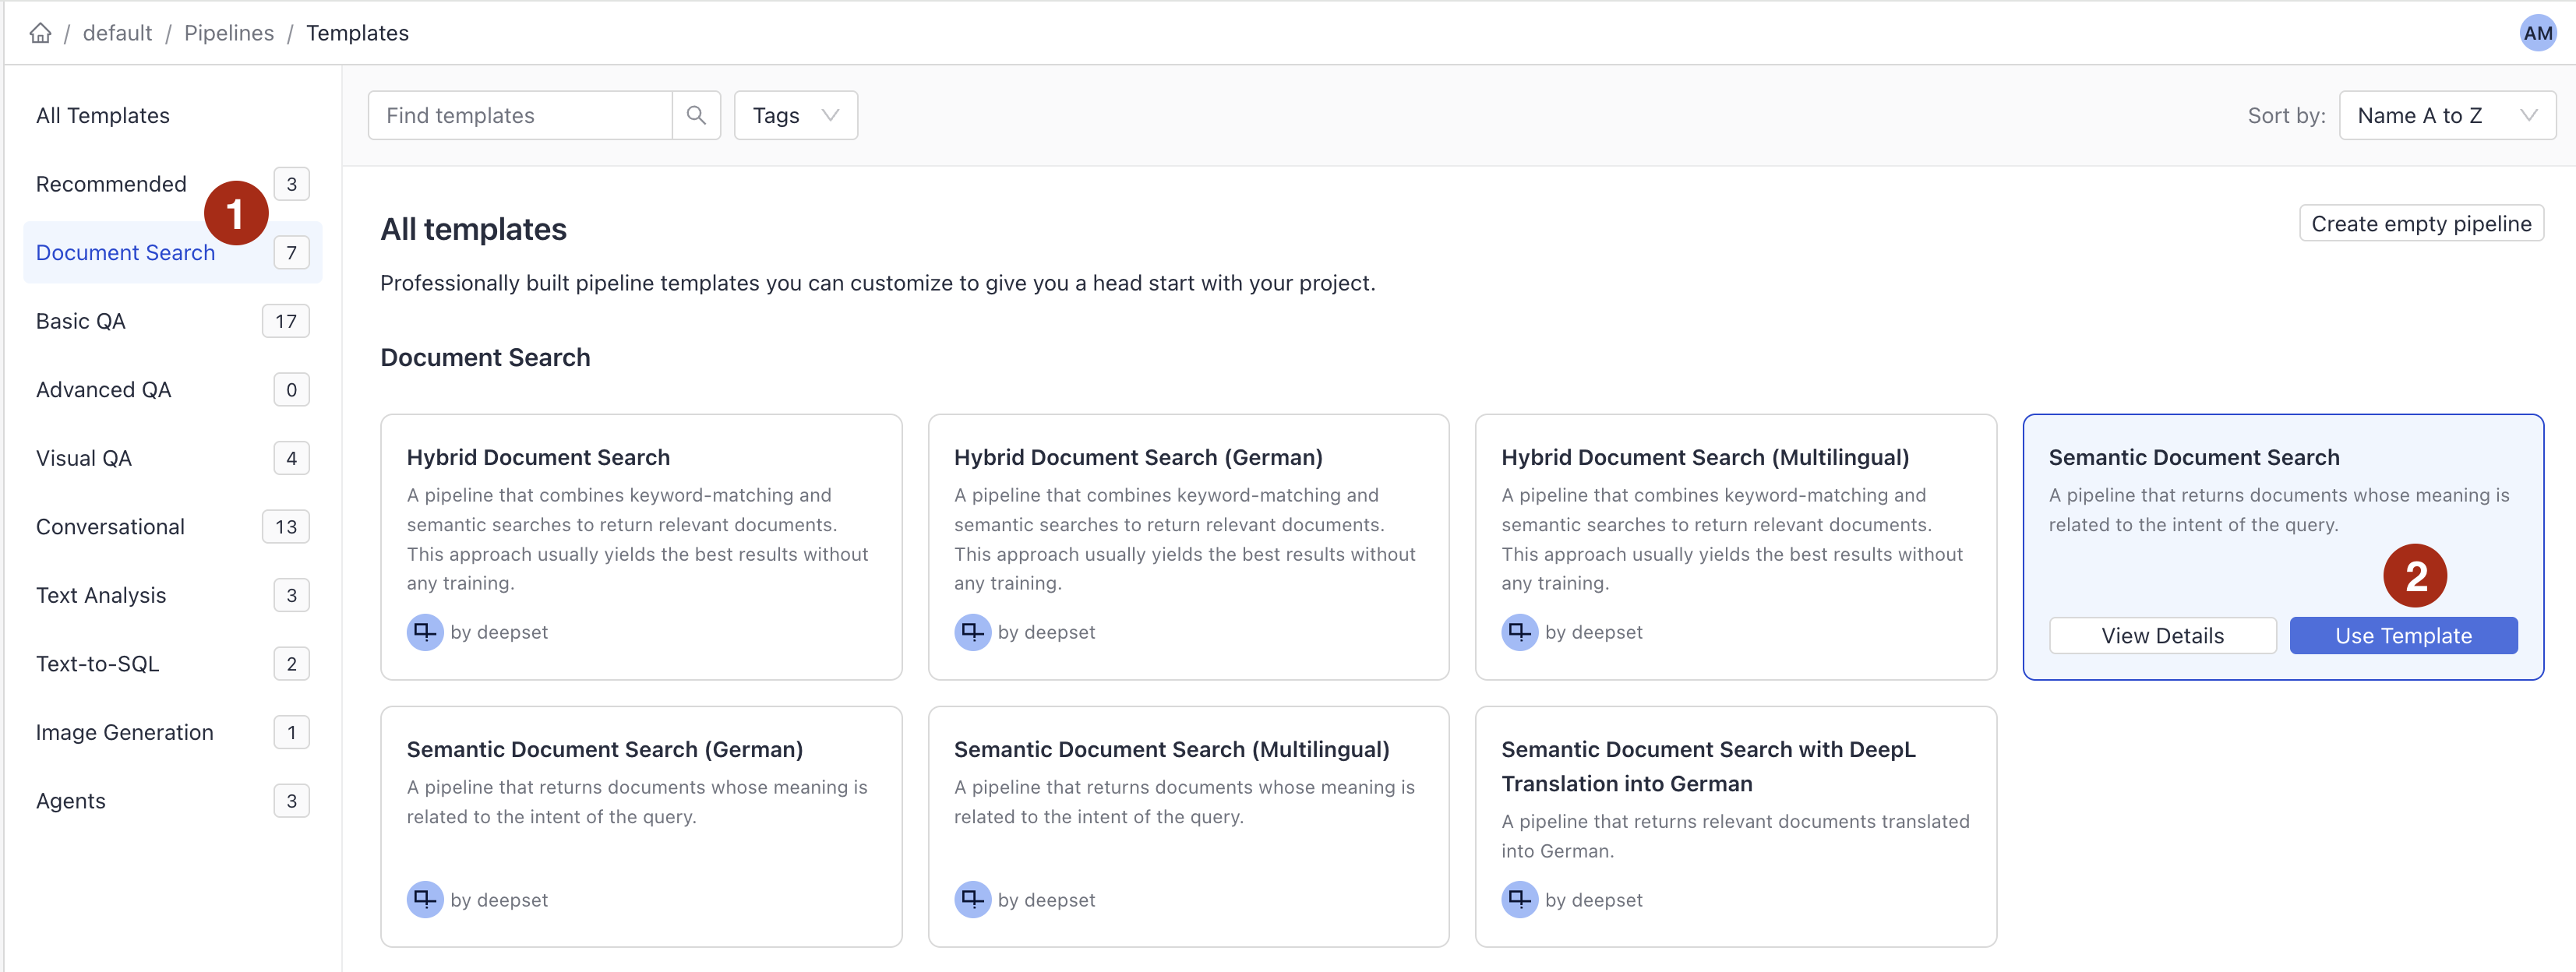Expand the Tags dropdown chevron

[830, 115]
